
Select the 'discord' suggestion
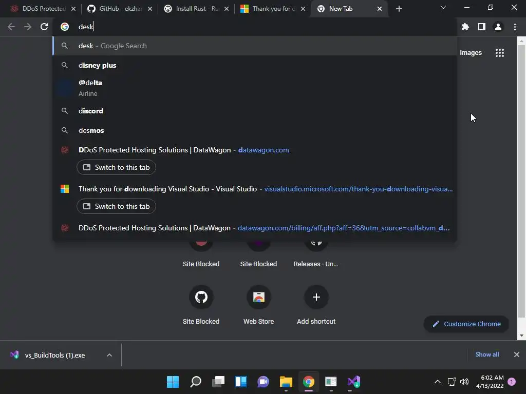(255, 111)
